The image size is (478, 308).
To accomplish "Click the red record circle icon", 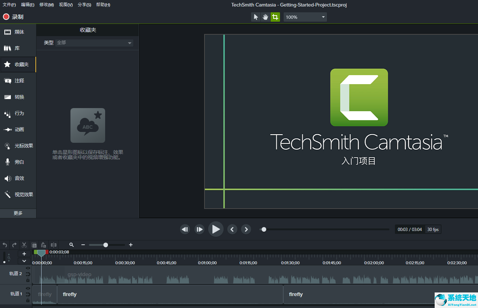I will point(6,17).
